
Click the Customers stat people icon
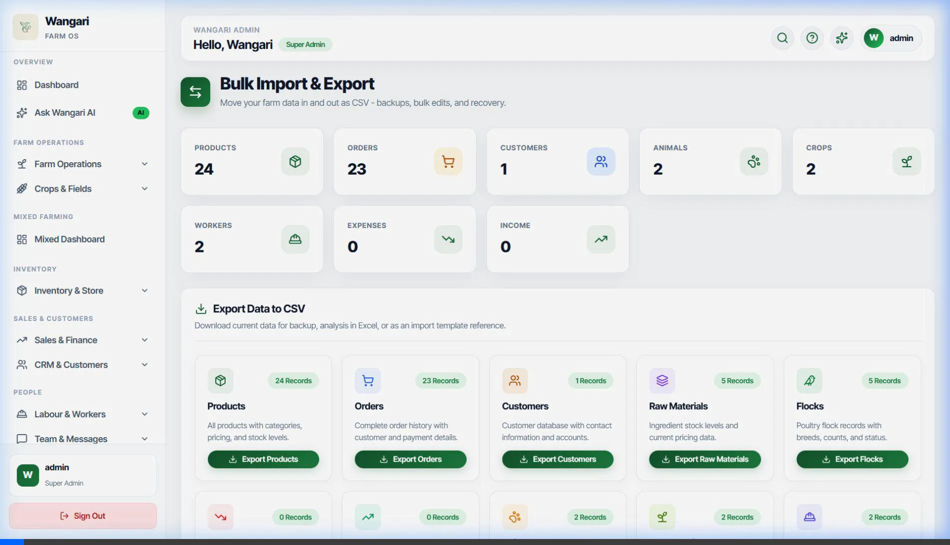[601, 162]
